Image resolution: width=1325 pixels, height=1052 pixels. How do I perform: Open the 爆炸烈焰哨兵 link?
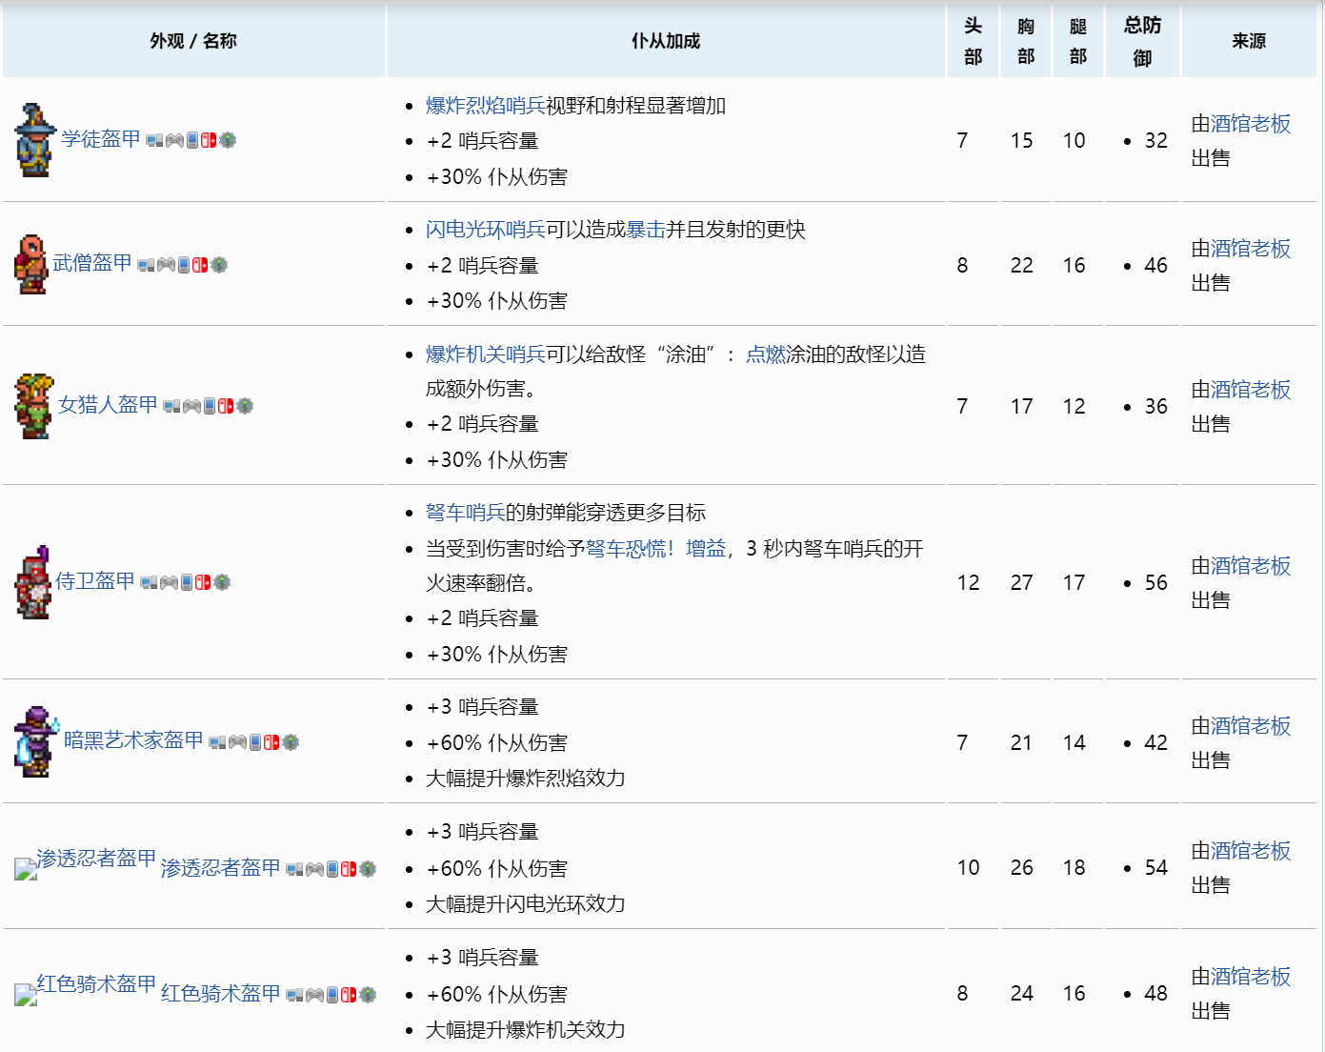(x=485, y=106)
